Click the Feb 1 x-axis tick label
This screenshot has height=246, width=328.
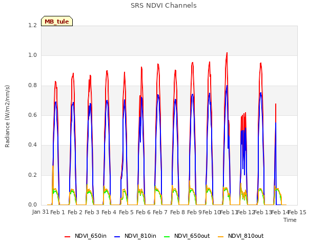(x=58, y=212)
